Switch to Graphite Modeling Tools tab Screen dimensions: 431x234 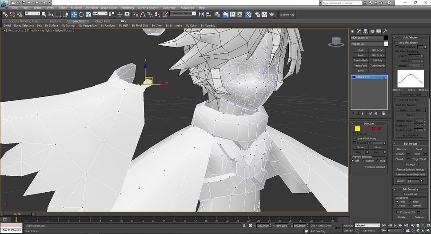pos(24,21)
